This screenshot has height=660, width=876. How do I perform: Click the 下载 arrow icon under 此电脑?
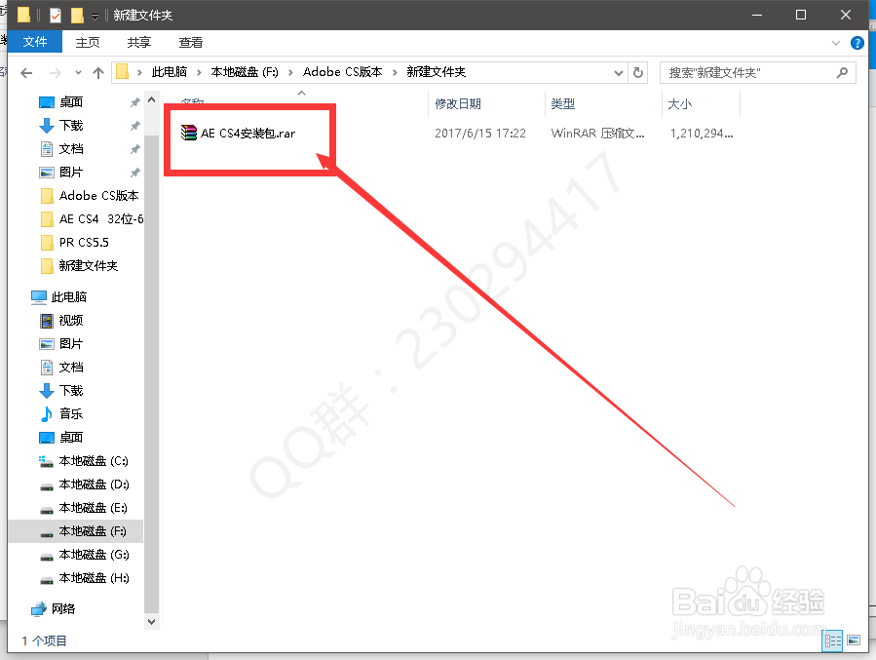coord(47,391)
